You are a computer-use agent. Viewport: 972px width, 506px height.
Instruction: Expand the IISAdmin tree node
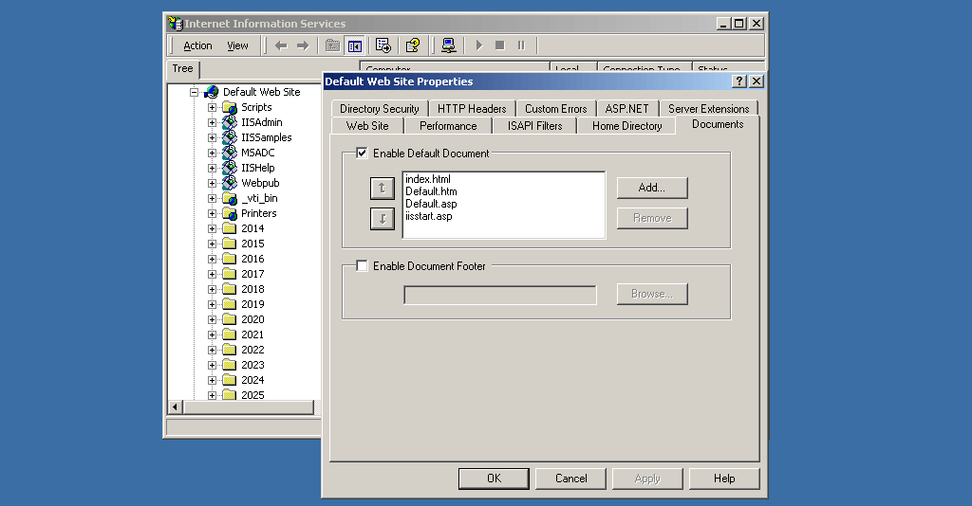(212, 122)
